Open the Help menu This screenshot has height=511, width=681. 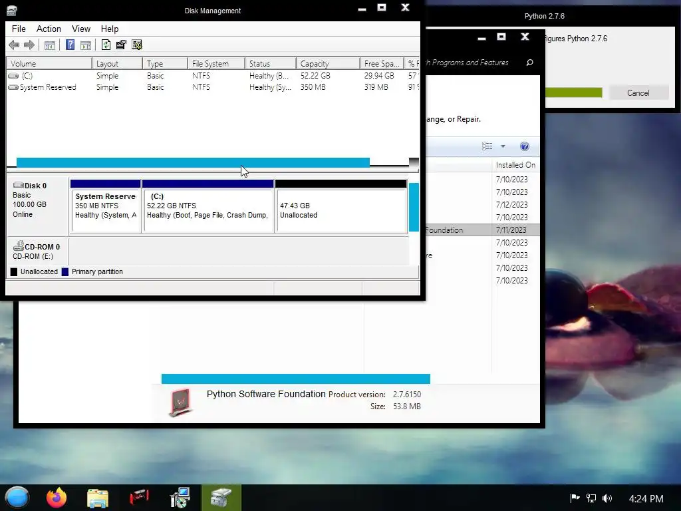[x=110, y=29]
